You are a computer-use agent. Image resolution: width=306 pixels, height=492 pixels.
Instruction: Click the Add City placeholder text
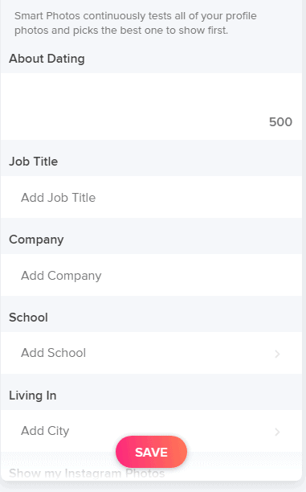click(45, 431)
